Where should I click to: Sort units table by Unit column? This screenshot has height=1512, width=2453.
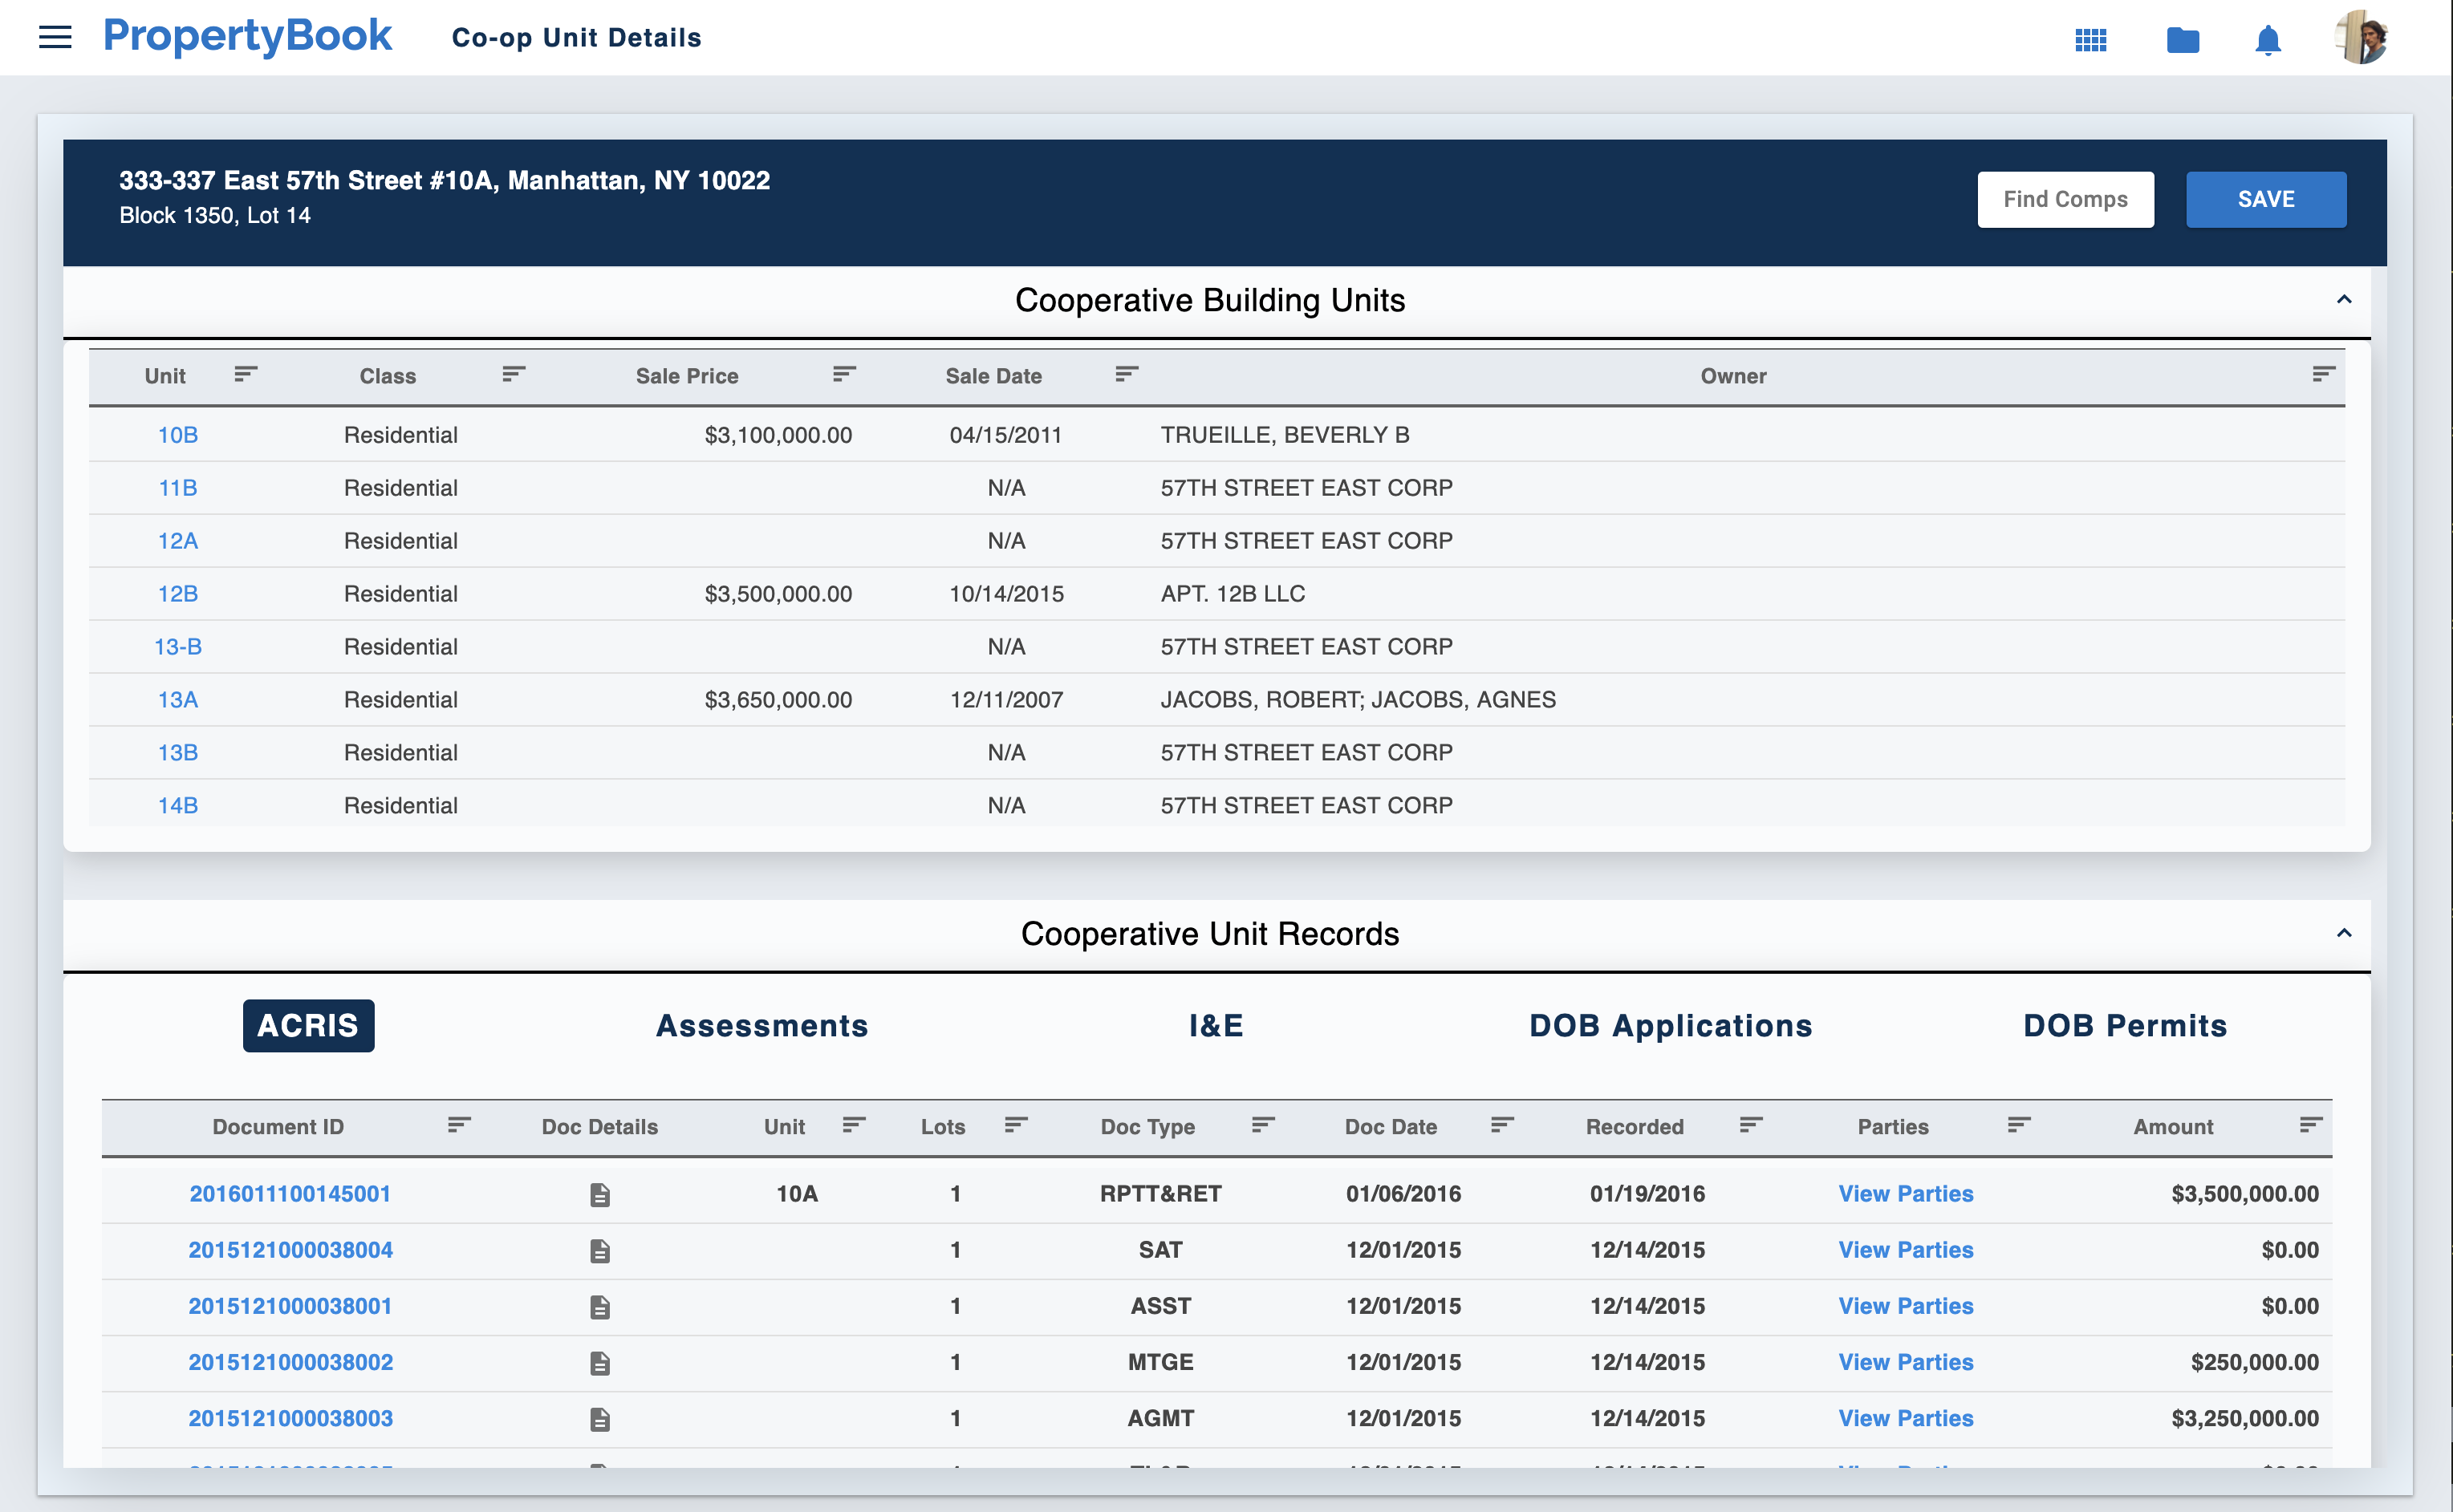pos(246,374)
